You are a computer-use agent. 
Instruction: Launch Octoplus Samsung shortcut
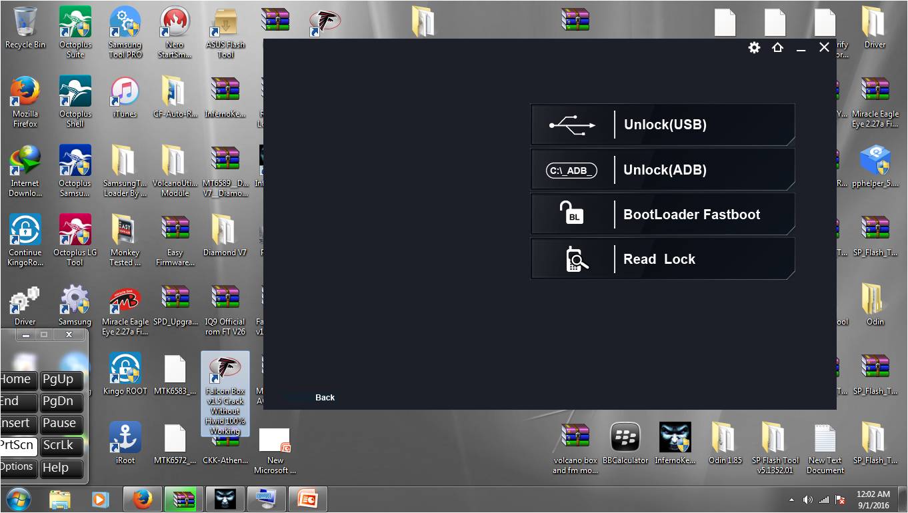click(x=75, y=171)
